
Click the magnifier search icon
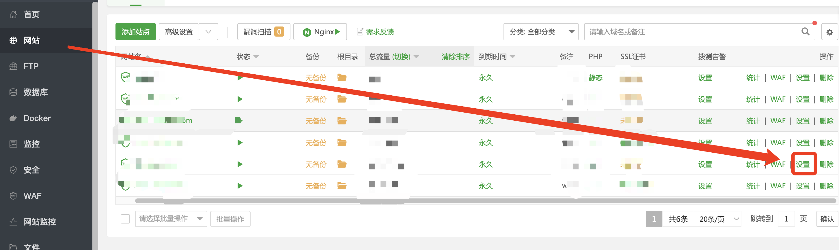805,31
